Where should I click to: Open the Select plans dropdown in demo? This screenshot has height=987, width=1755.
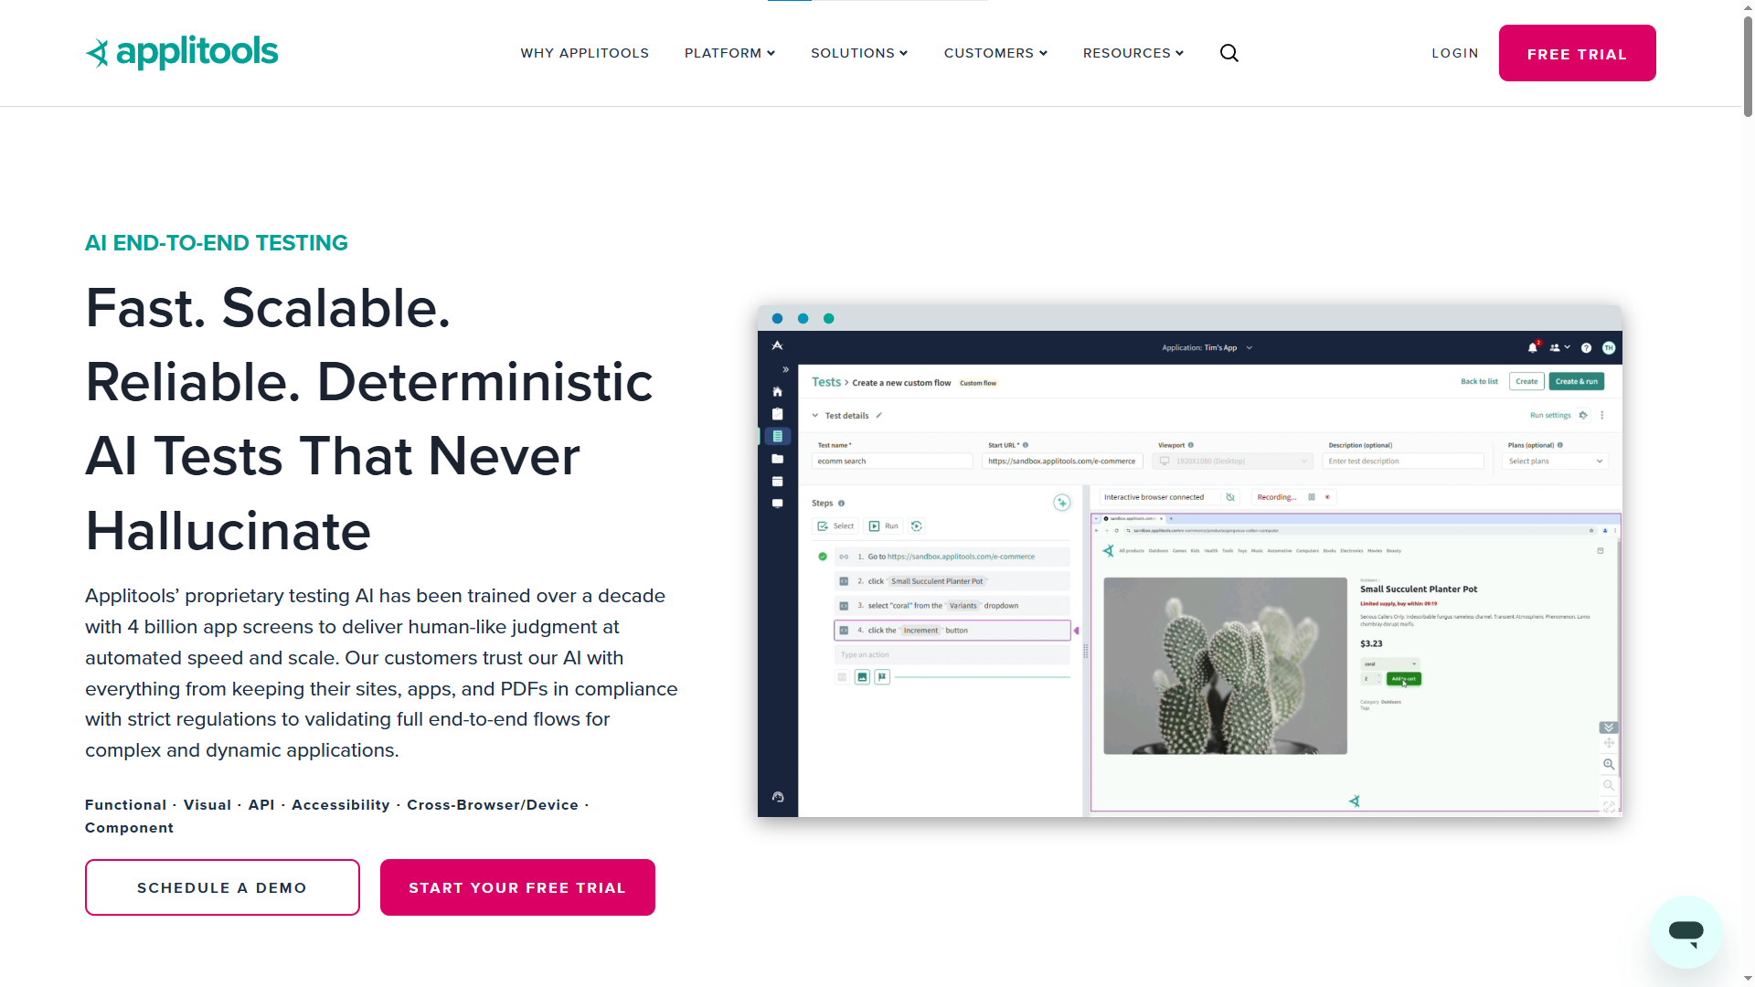pos(1555,462)
